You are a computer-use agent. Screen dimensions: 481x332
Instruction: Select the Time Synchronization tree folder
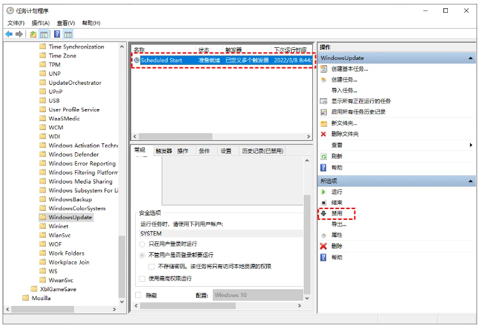tap(72, 47)
